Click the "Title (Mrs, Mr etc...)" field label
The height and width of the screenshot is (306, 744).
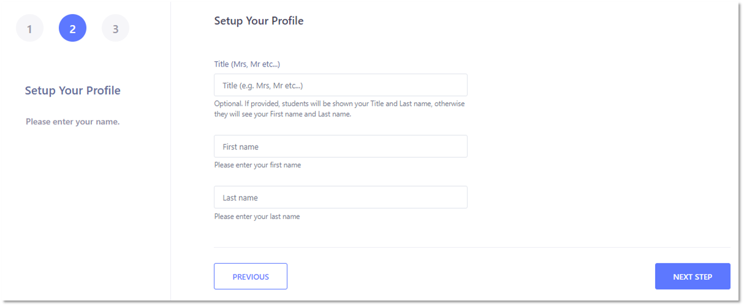(247, 64)
